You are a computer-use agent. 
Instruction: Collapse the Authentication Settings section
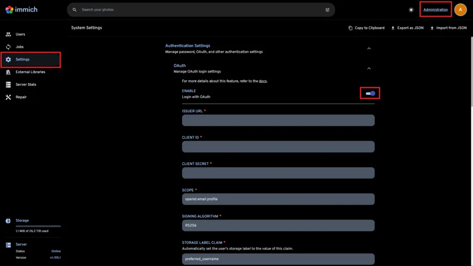[369, 48]
